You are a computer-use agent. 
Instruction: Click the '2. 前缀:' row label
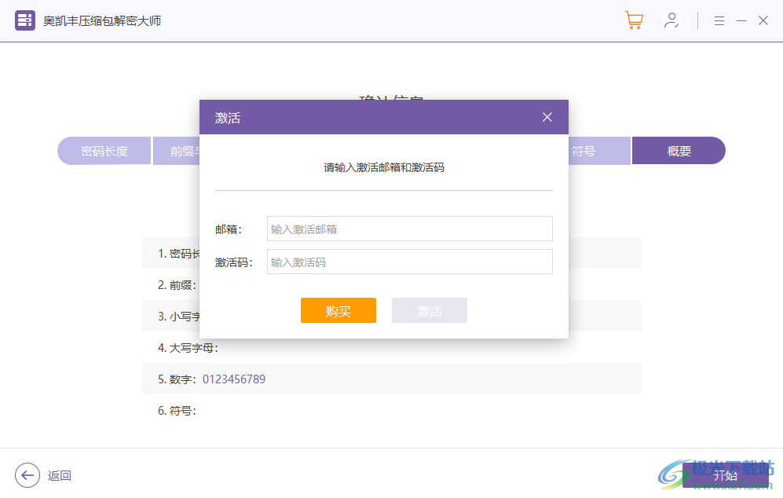click(177, 285)
